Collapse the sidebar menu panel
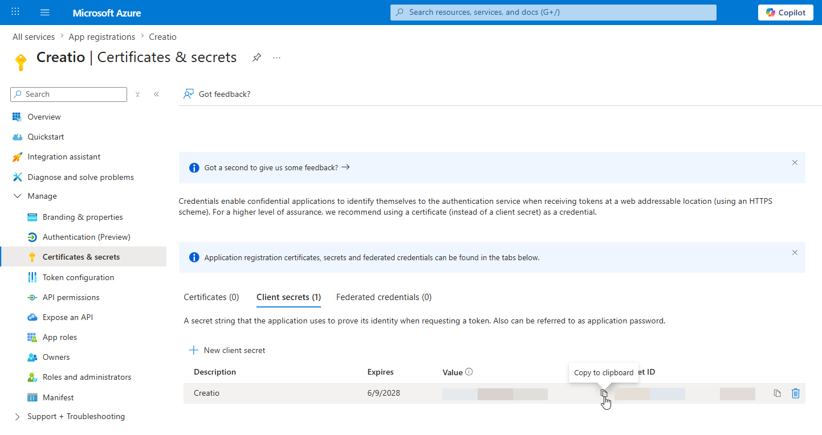 [156, 95]
